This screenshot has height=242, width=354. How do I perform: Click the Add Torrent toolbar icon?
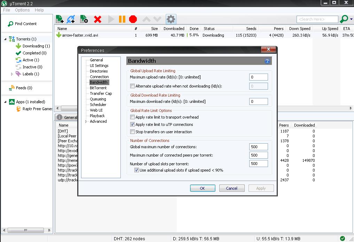pos(60,19)
